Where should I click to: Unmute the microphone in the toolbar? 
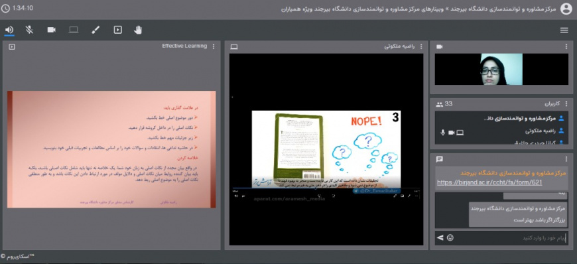29,30
